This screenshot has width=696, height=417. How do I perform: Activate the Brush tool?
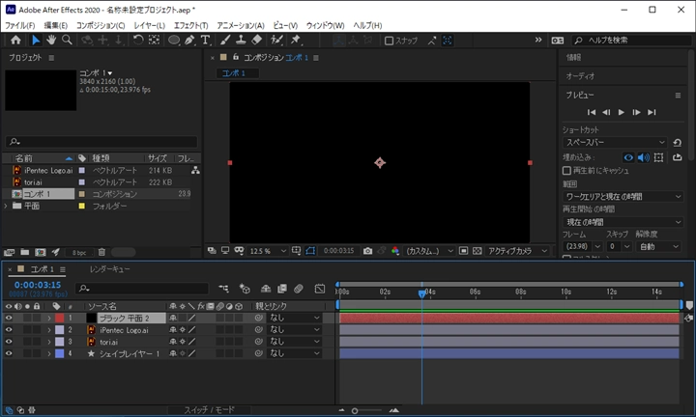coord(224,41)
